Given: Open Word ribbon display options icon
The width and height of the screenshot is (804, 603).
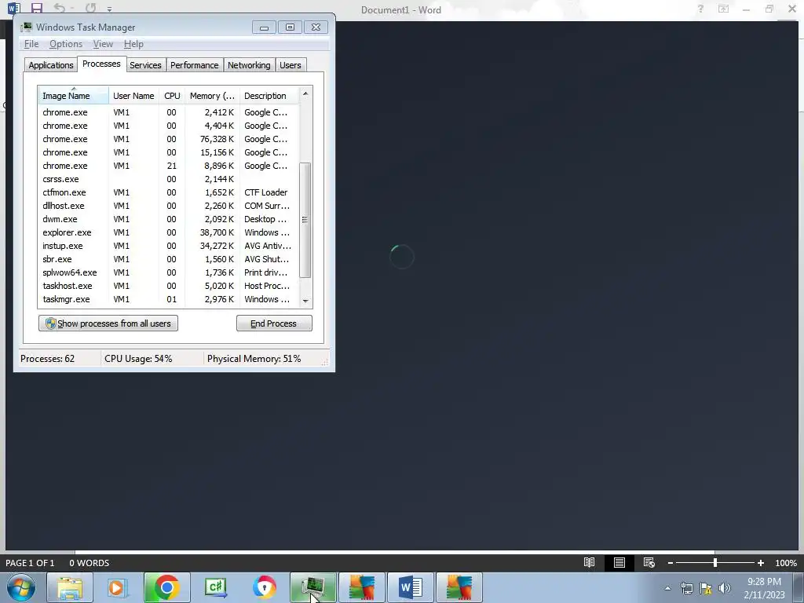Looking at the screenshot, I should coord(723,9).
